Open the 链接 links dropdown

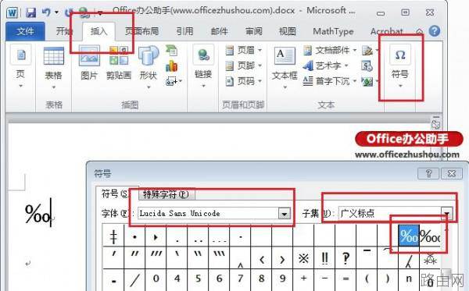coord(203,66)
